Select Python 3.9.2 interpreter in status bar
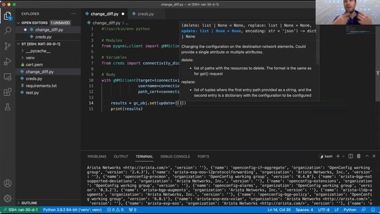Viewport: 380px width, 214px height. [72, 210]
